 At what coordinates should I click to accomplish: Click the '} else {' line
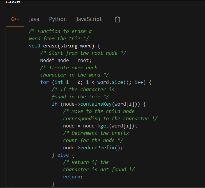tap(63, 155)
